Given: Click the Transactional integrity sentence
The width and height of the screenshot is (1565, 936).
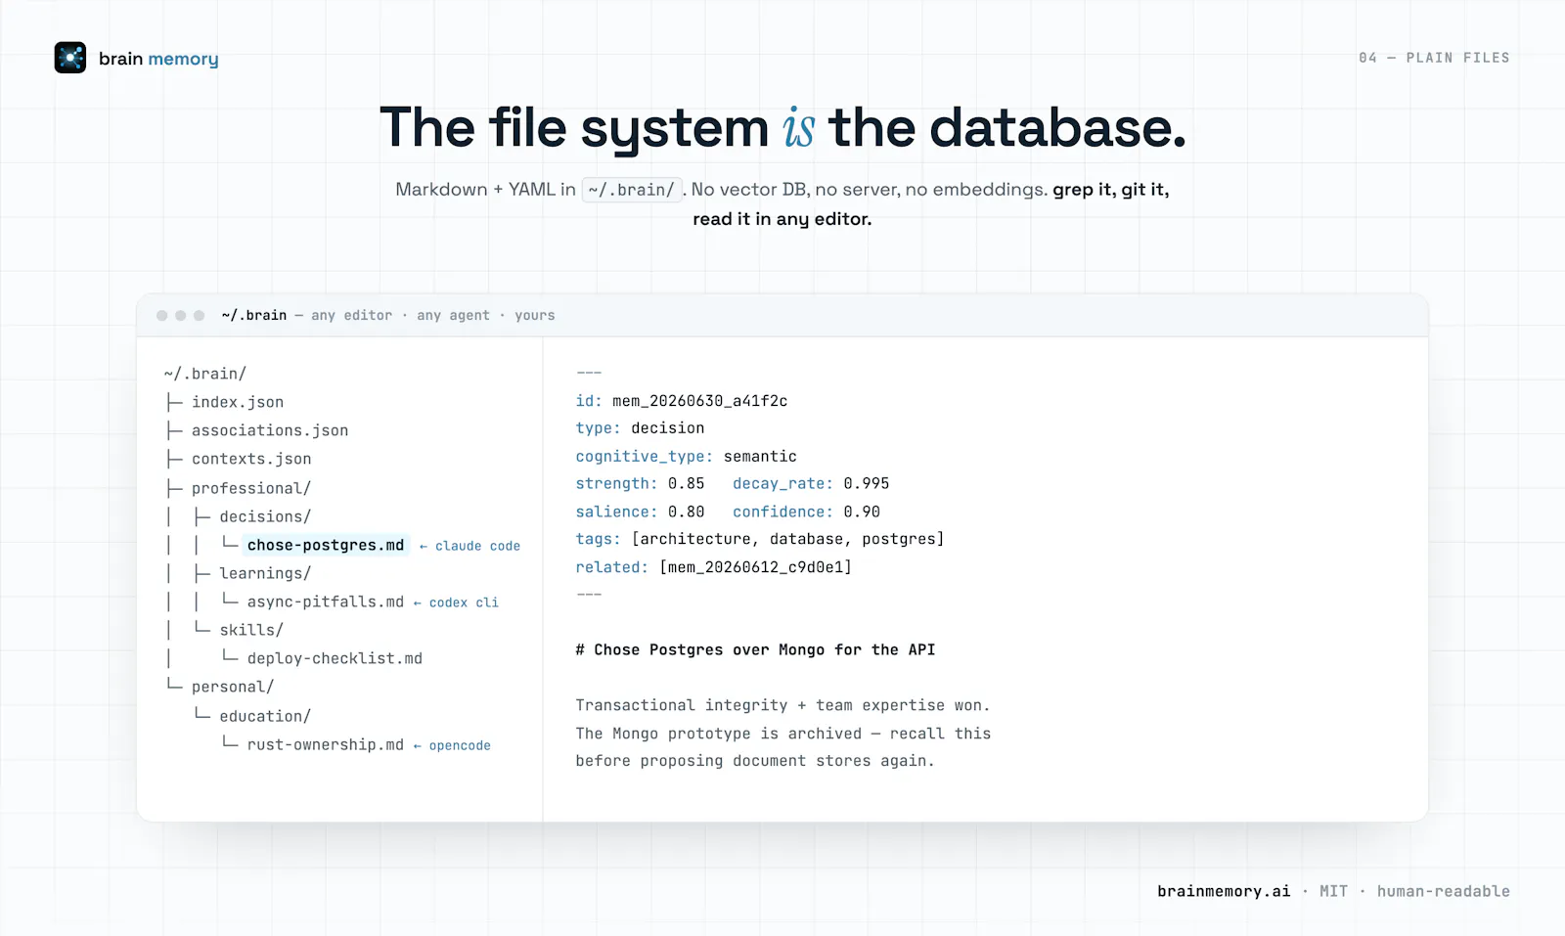Looking at the screenshot, I should coord(782,705).
